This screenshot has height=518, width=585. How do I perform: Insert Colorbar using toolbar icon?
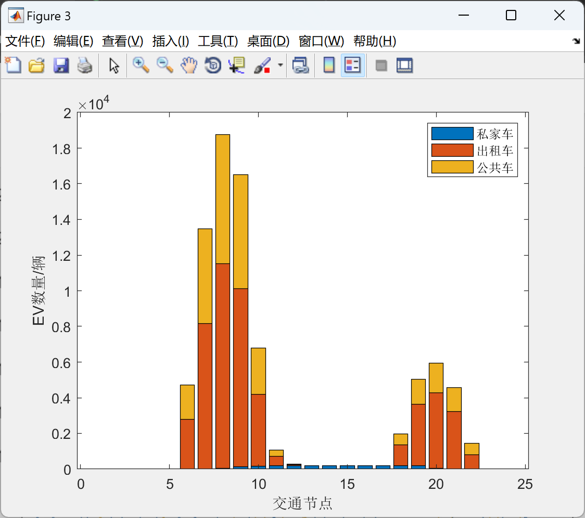click(x=329, y=65)
